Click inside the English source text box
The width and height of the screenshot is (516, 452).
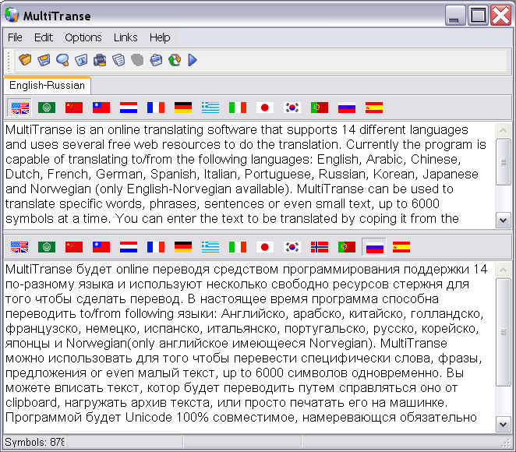tap(249, 175)
